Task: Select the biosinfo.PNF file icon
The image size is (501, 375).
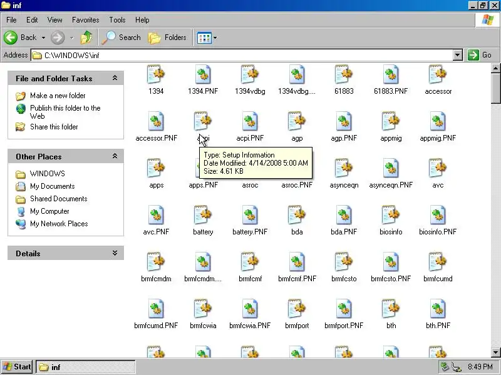Action: coord(438,215)
